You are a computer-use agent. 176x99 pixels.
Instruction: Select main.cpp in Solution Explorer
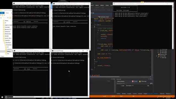pos(164,57)
